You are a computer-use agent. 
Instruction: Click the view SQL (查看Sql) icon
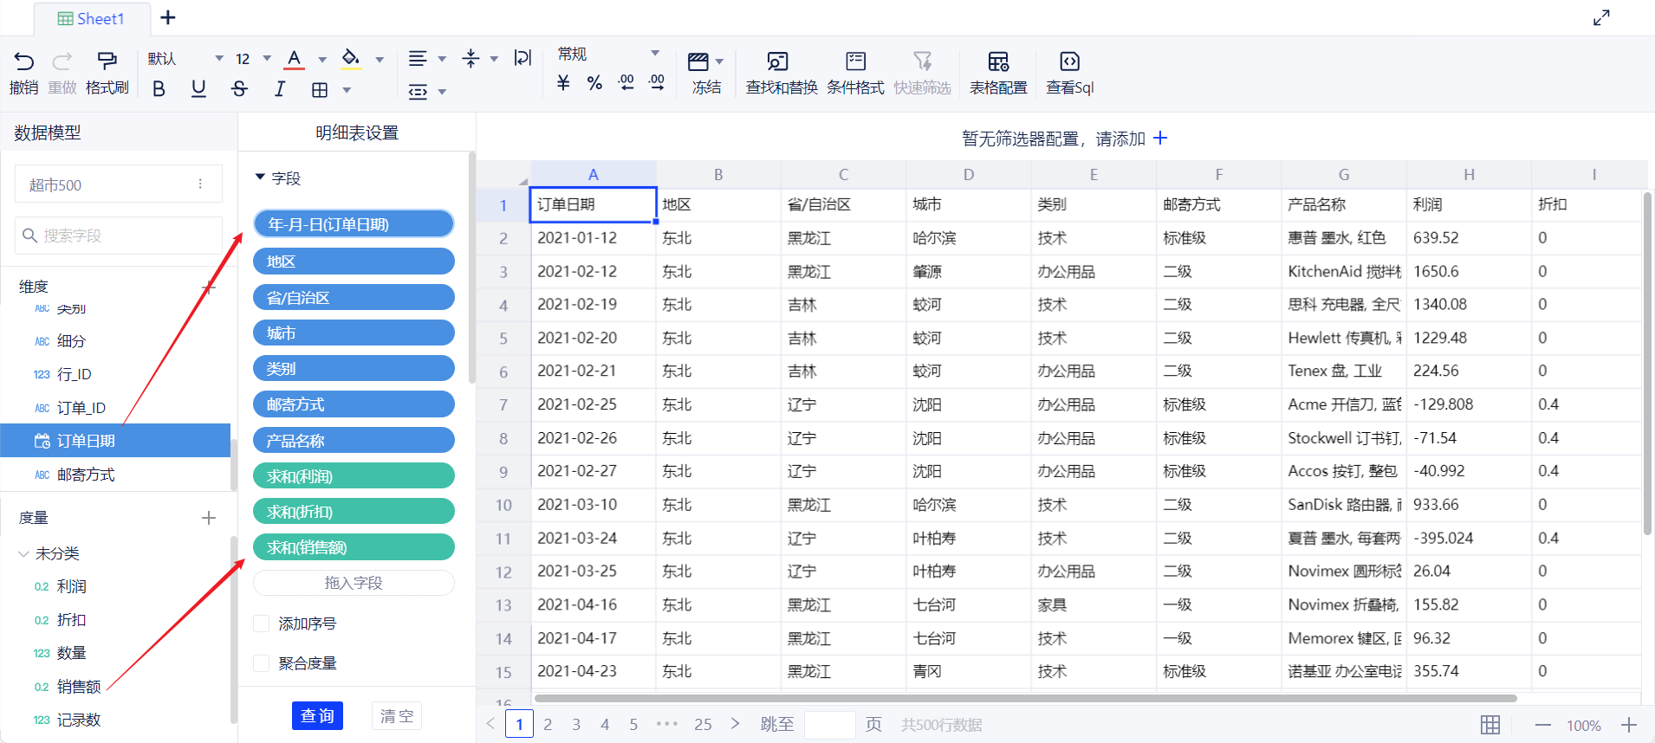pyautogui.click(x=1069, y=61)
